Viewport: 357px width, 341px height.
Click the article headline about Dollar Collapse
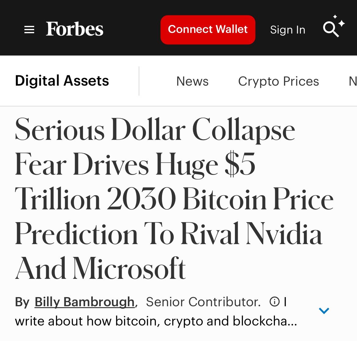tap(154, 130)
